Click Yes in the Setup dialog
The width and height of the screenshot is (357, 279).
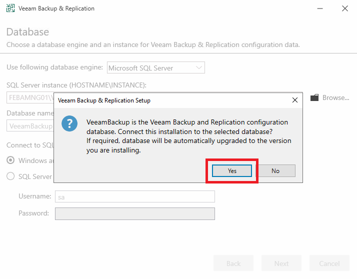coord(232,171)
